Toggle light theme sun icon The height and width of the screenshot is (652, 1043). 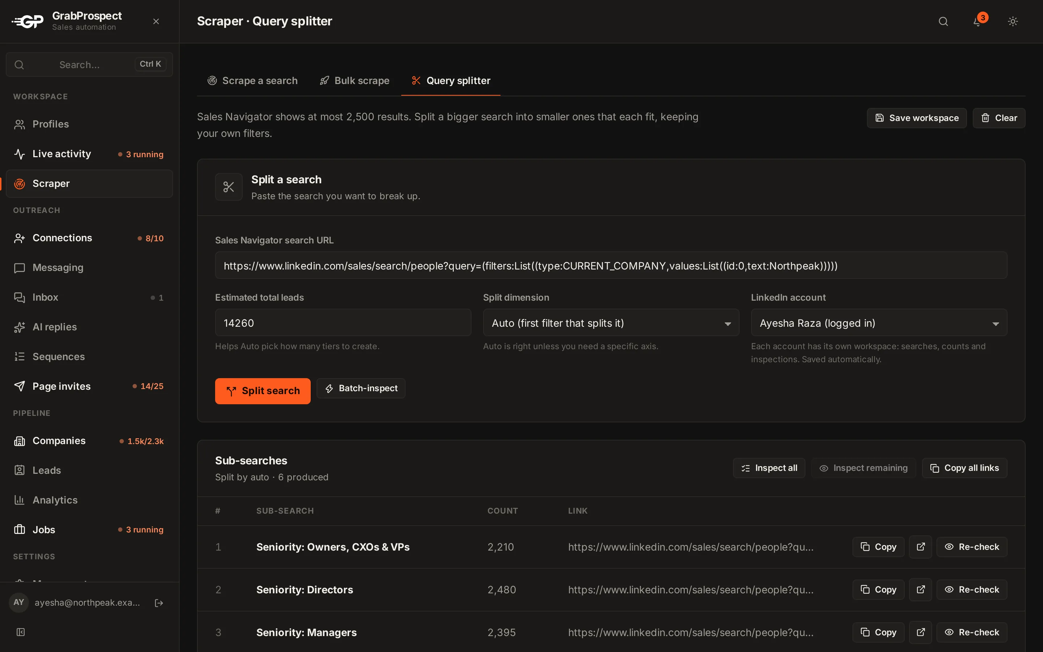(1013, 21)
